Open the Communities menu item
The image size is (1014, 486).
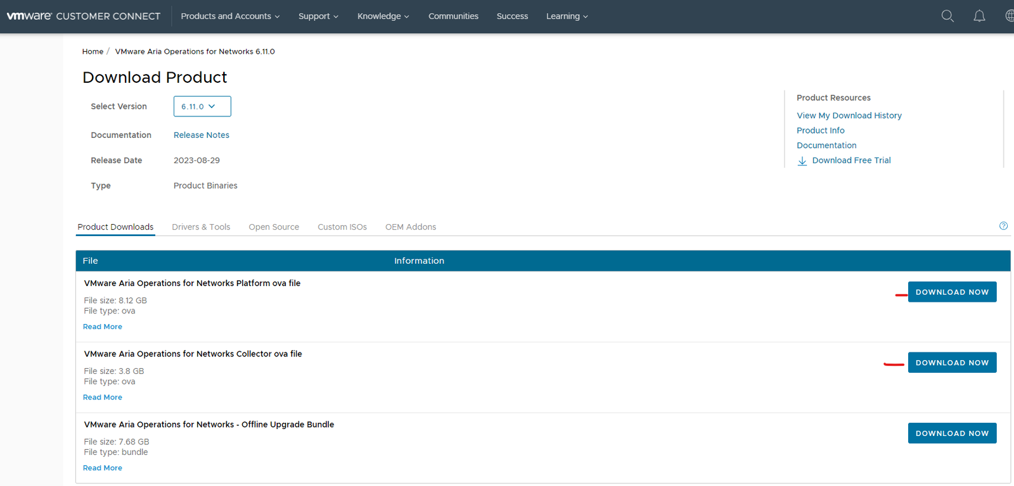coord(453,16)
